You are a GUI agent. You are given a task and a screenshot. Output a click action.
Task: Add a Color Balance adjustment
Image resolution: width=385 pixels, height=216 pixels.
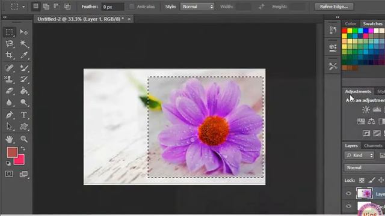[371, 121]
